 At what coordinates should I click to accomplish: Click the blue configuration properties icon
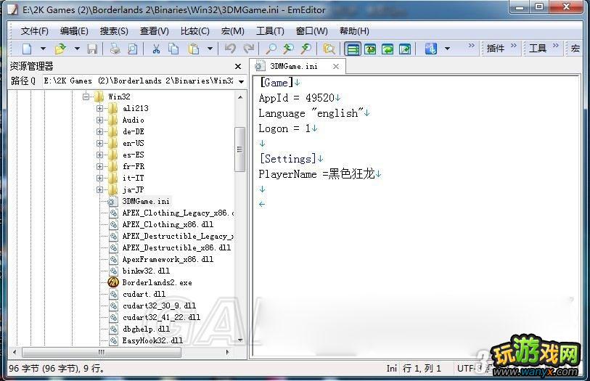431,49
